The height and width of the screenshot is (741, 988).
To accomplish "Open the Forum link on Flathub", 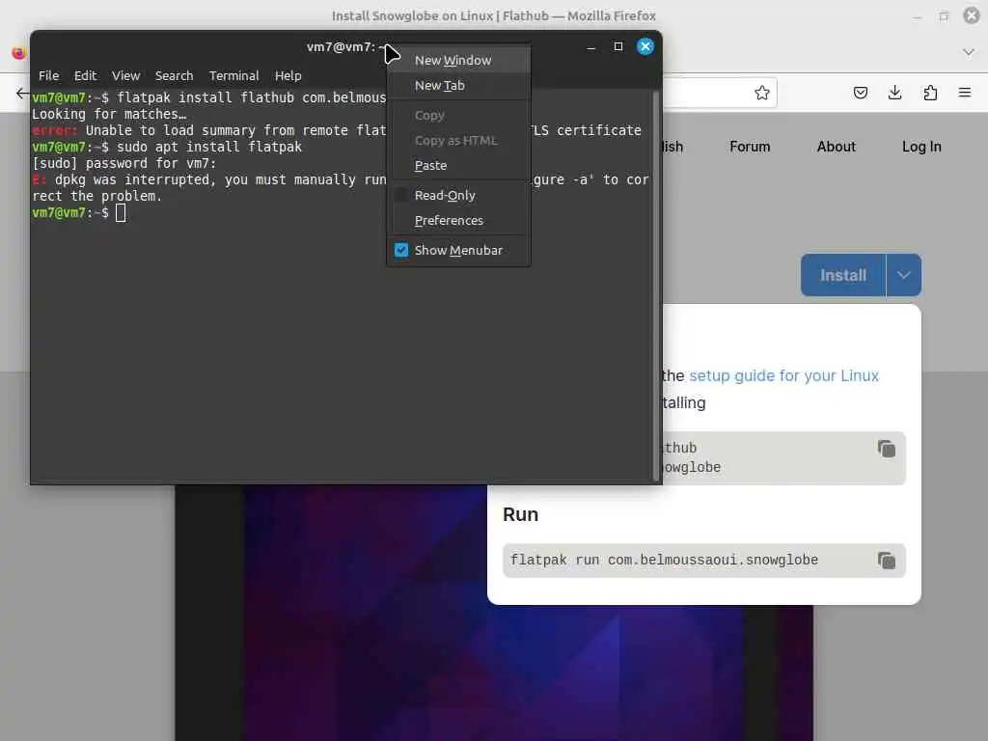I will [x=750, y=147].
